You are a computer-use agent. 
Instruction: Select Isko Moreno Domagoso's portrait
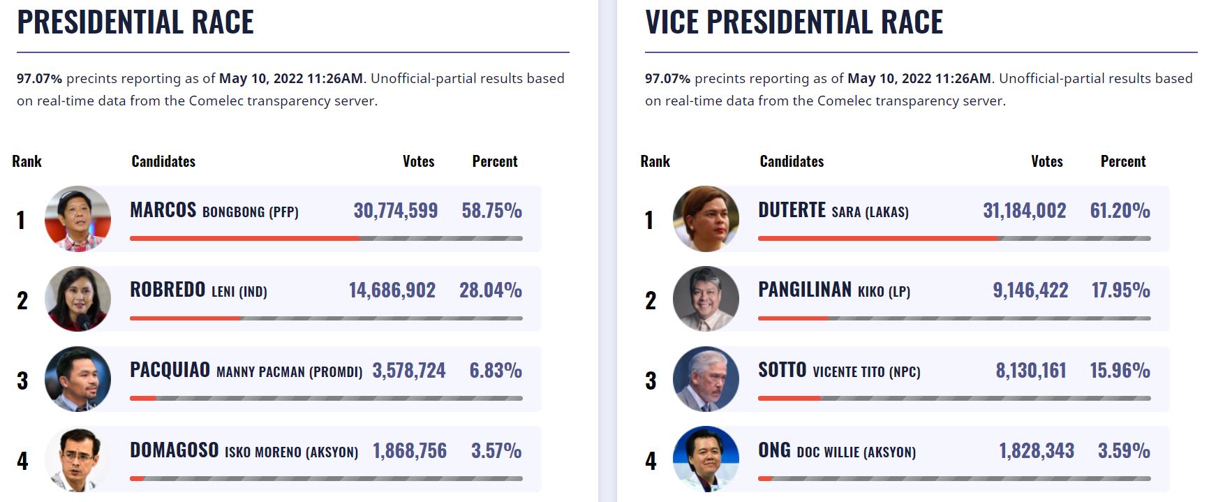77,459
